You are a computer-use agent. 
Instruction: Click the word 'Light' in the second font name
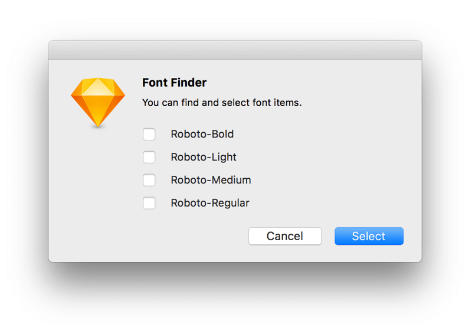[x=224, y=157]
